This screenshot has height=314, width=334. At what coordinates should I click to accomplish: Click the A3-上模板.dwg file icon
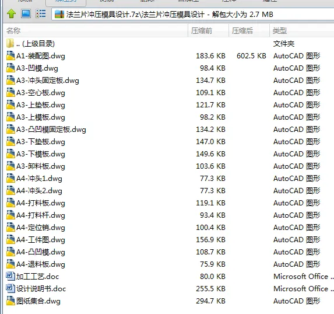pyautogui.click(x=10, y=117)
